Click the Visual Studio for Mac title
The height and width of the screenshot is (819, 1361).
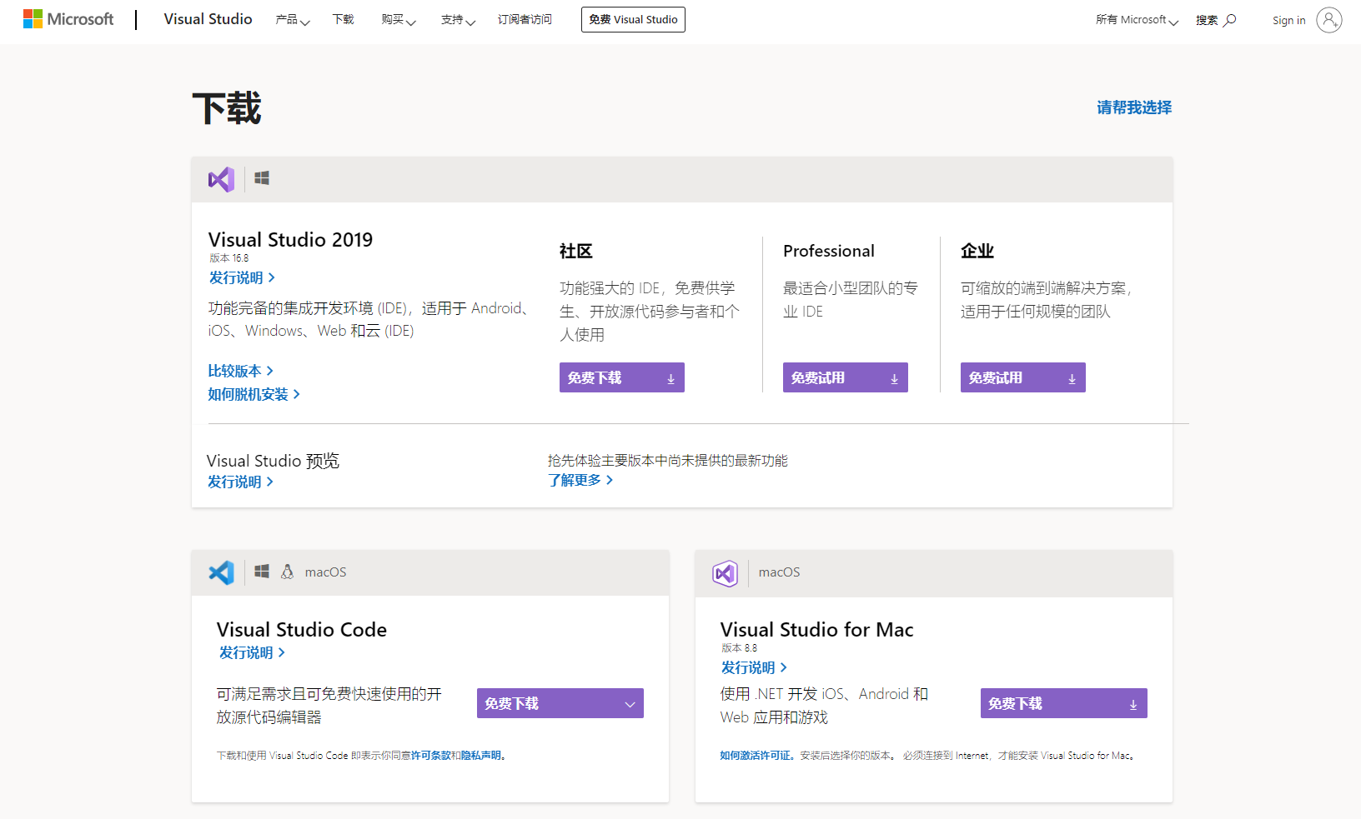tap(817, 630)
